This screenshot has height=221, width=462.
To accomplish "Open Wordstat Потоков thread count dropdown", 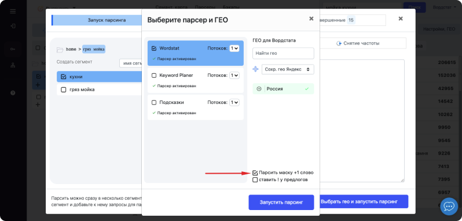I will (x=234, y=48).
